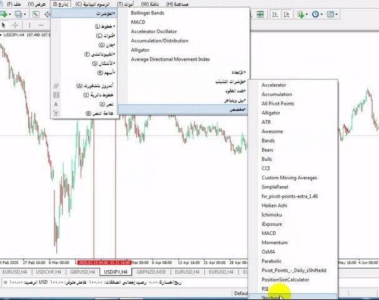Select Heiken Ashi custom indicator

click(x=275, y=206)
